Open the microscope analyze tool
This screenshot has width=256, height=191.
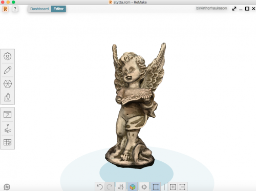click(x=8, y=97)
